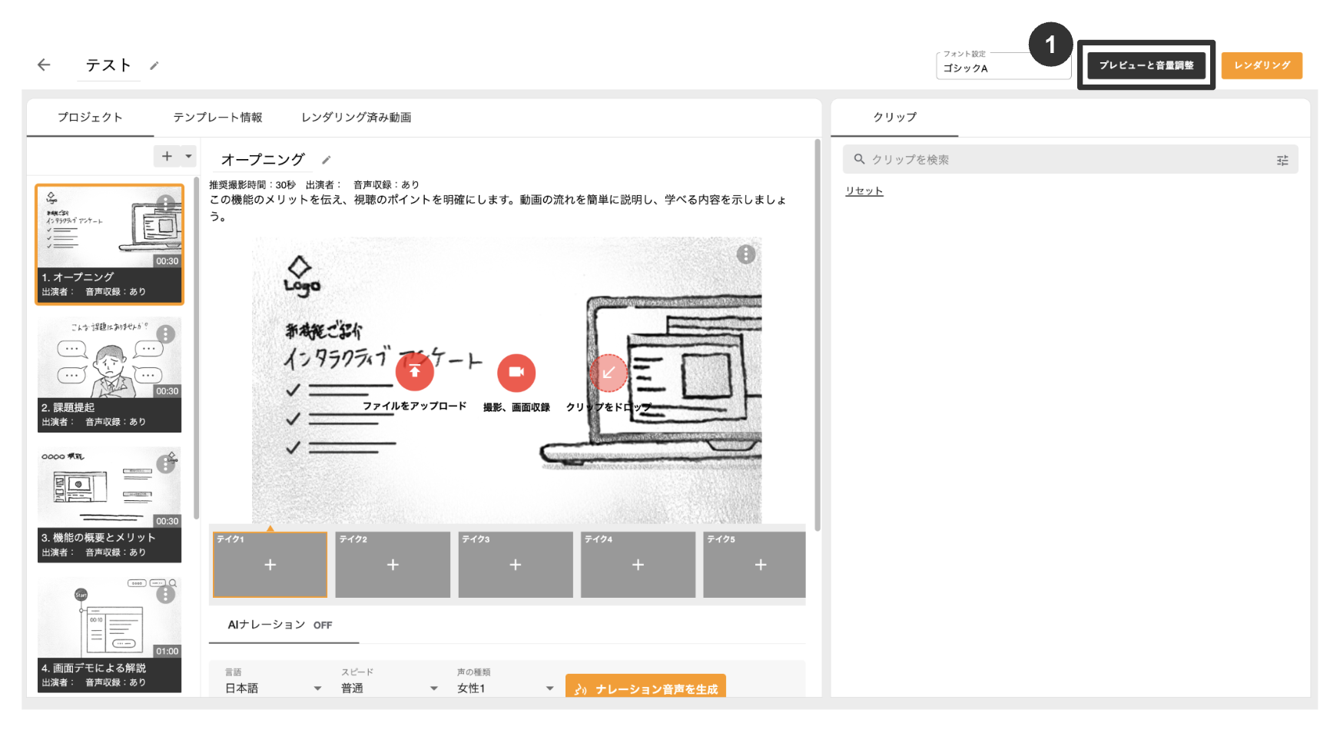The width and height of the screenshot is (1340, 753).
Task: Click the plus icon to add a scene
Action: pos(166,156)
